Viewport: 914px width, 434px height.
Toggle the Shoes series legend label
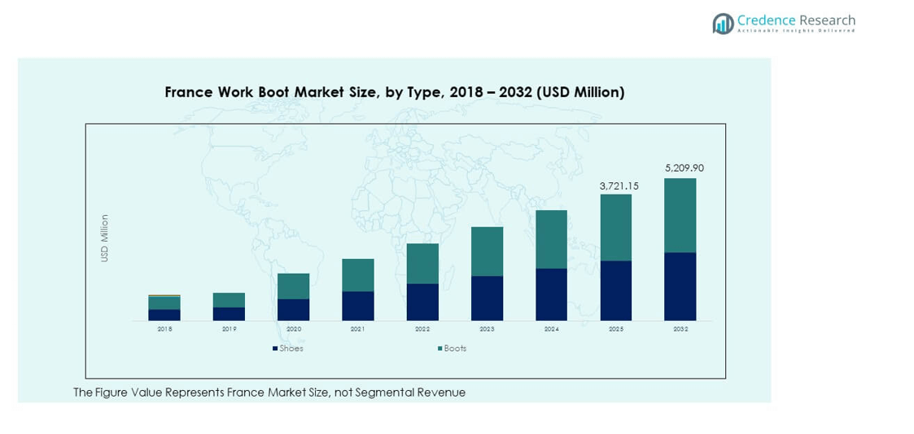[x=291, y=349]
